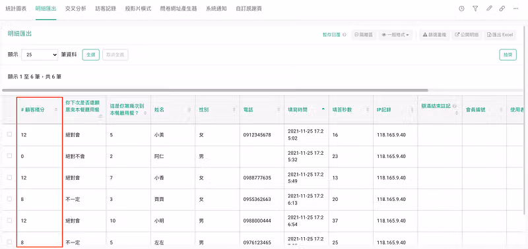
Task: Sort the 性別 column via its arrows
Action: 234,110
